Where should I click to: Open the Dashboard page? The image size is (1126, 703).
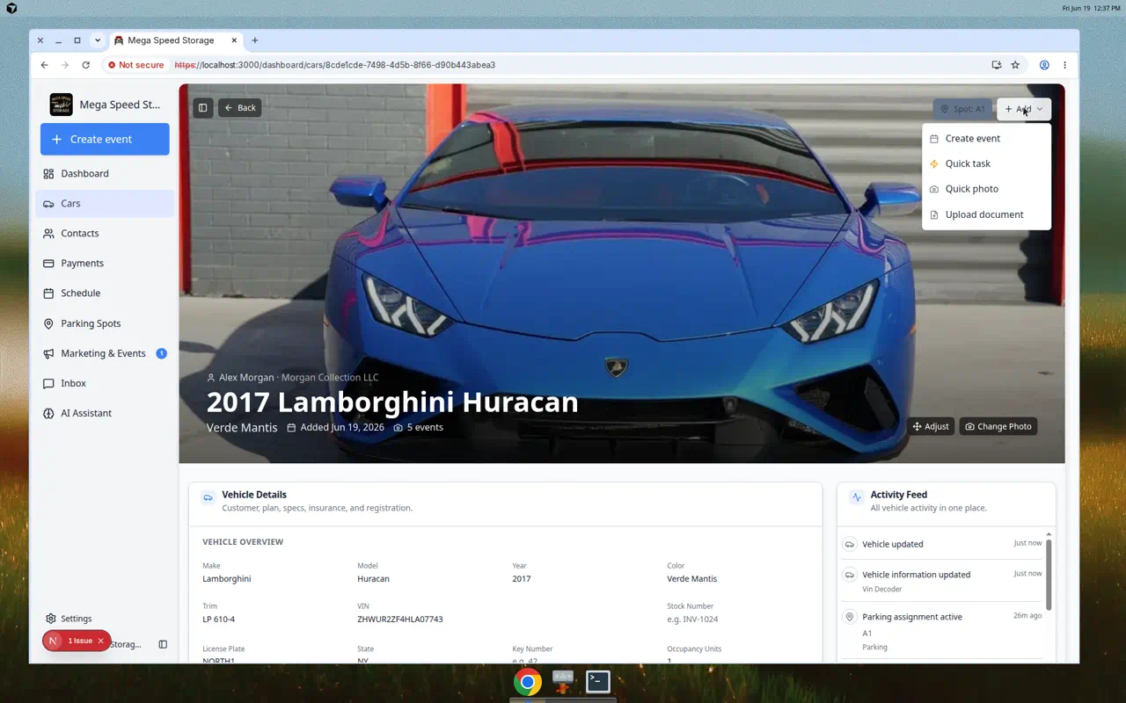[x=105, y=173]
